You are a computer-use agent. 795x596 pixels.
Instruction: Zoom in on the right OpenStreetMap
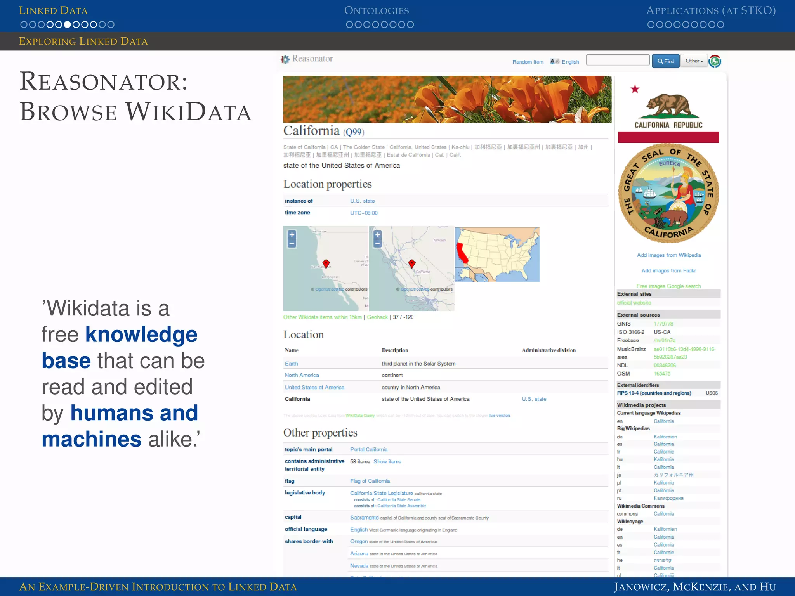click(x=378, y=235)
